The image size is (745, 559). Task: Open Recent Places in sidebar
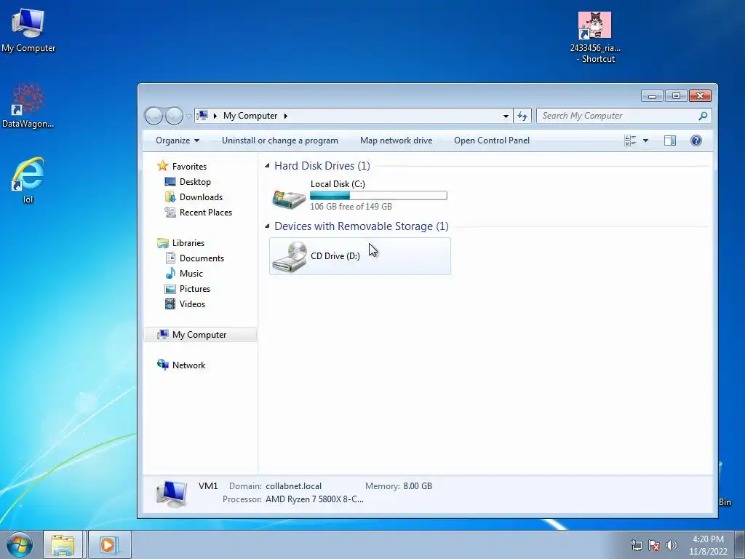click(x=198, y=213)
